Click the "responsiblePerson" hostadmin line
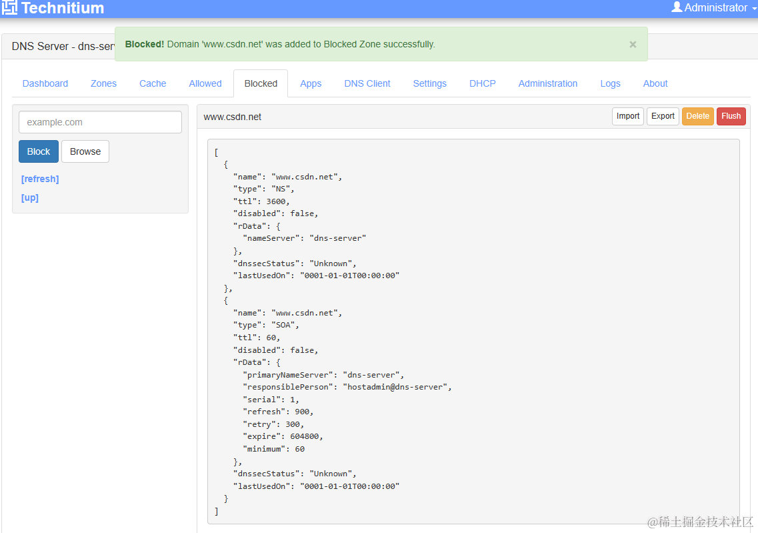Screen dimensions: 758x533 click(x=347, y=387)
